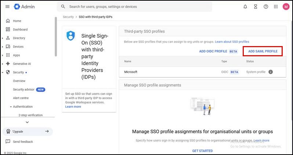Viewport: 293px width, 155px height.
Task: Go to Dashboard in sidebar
Action: [x=20, y=30]
